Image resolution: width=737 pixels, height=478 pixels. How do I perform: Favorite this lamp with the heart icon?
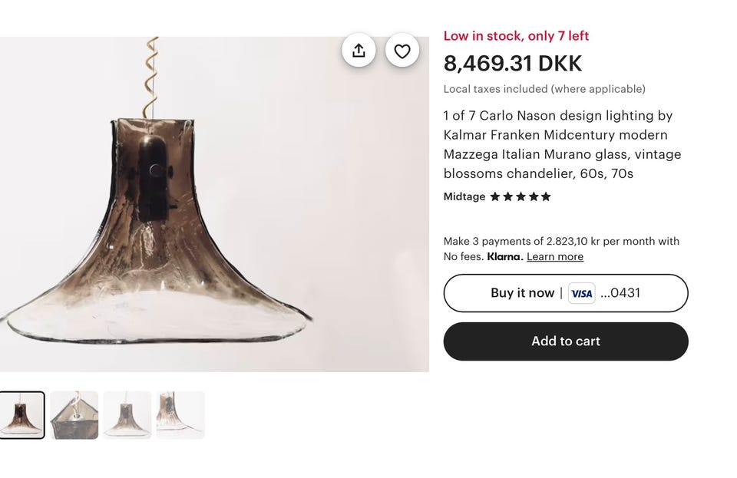coord(402,51)
